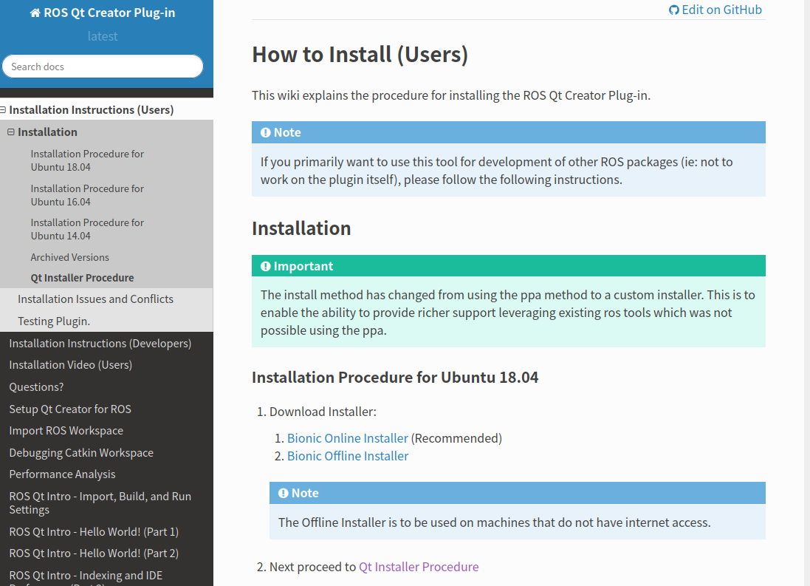Open Import ROS Workspace page
Viewport: 810px width, 586px height.
66,431
